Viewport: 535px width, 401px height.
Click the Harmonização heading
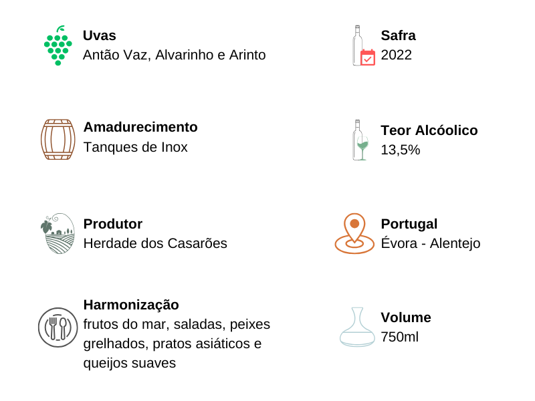point(131,305)
